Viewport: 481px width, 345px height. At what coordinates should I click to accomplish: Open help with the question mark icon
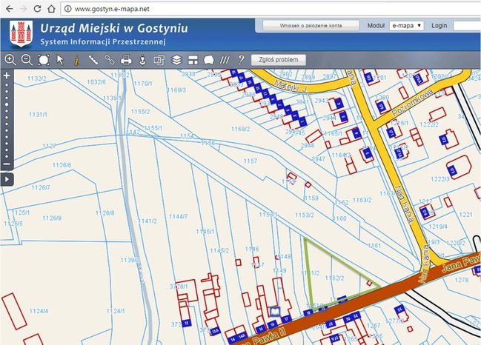[x=241, y=60]
